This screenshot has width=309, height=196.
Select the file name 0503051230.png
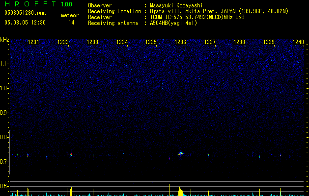(25, 13)
